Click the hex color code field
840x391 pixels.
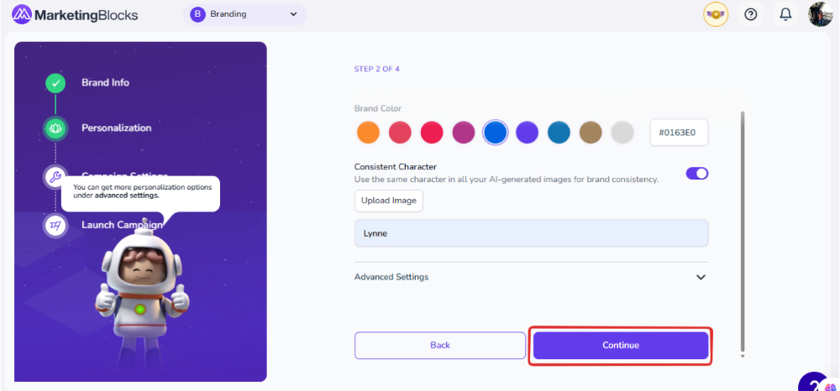(679, 133)
